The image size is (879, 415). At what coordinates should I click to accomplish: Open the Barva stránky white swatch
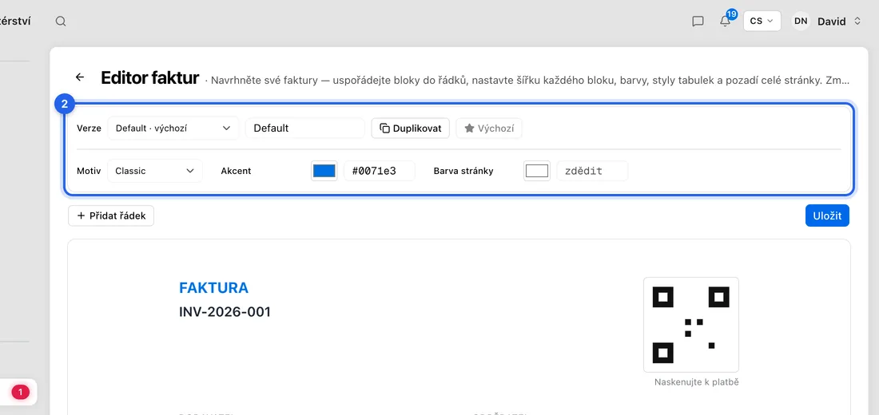pyautogui.click(x=536, y=171)
